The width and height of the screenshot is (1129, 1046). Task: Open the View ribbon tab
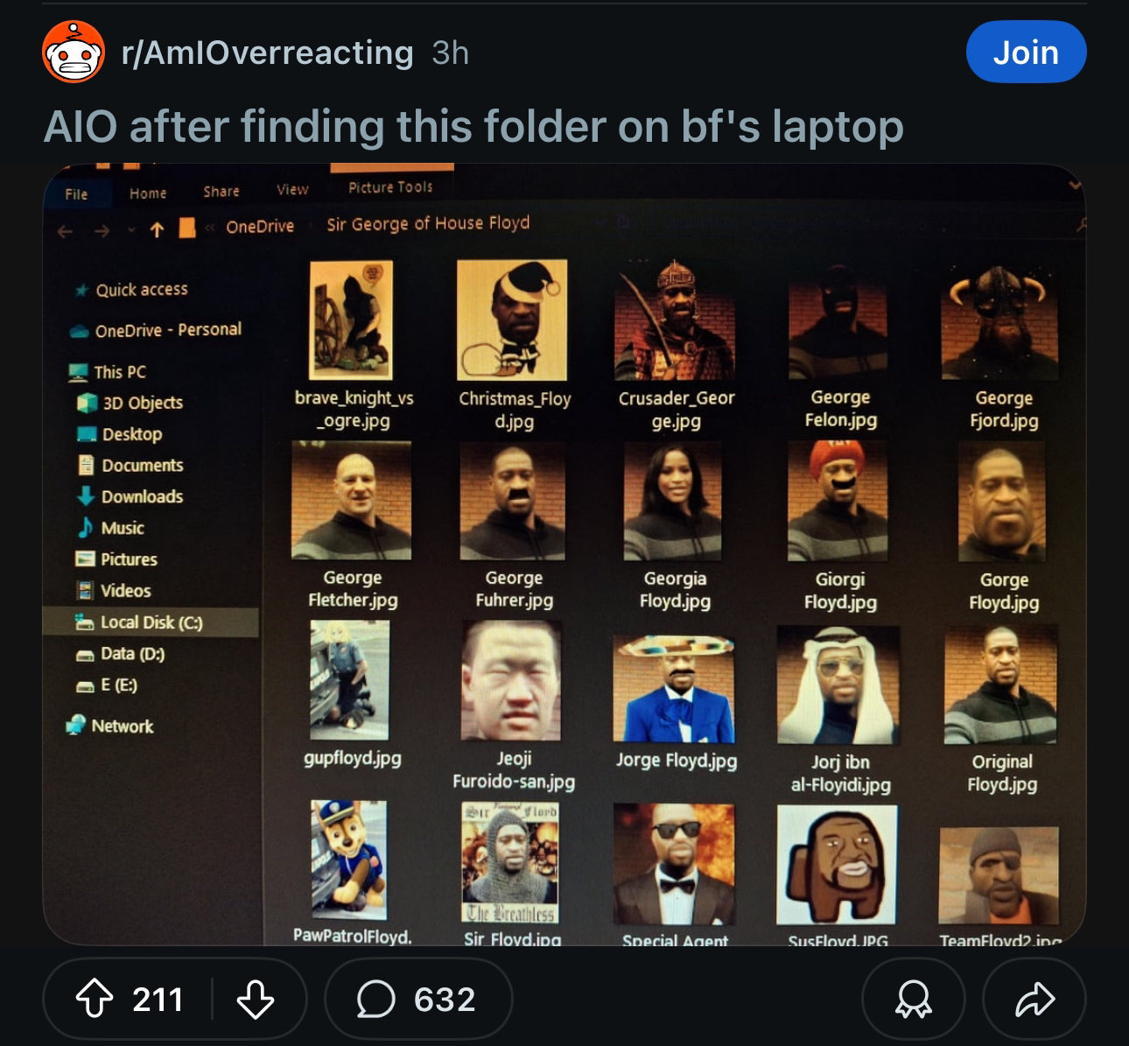[292, 190]
